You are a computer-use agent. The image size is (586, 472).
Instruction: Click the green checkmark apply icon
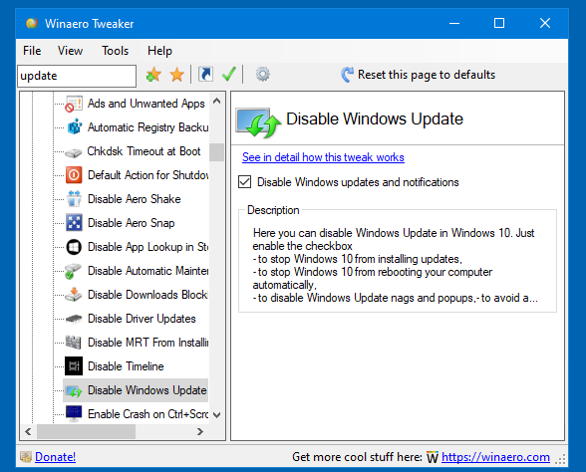coord(229,74)
